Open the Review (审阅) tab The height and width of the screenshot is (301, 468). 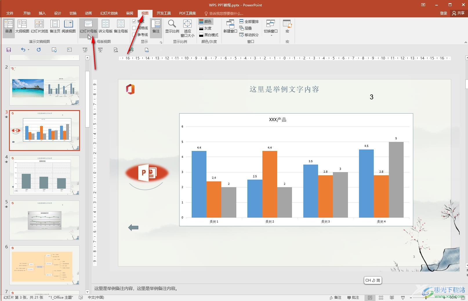pyautogui.click(x=130, y=13)
